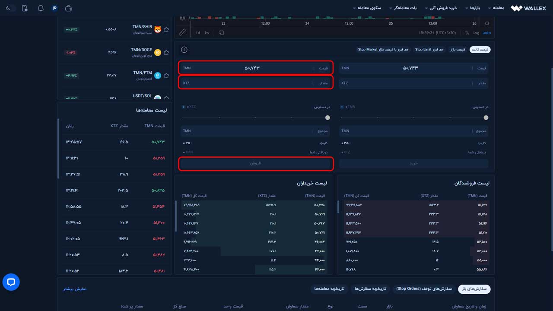Favorite the TMN/FTM pair star
The image size is (553, 311).
tap(166, 76)
